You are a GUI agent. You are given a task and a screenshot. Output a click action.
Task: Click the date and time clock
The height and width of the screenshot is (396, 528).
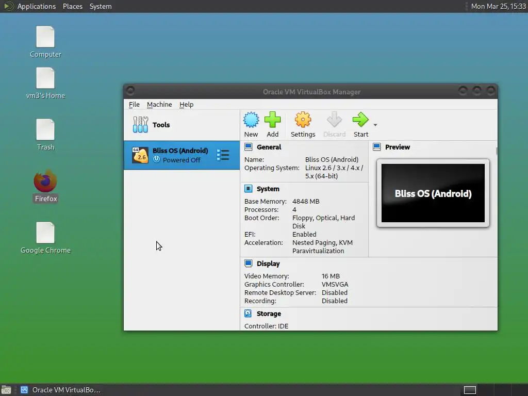(x=498, y=6)
